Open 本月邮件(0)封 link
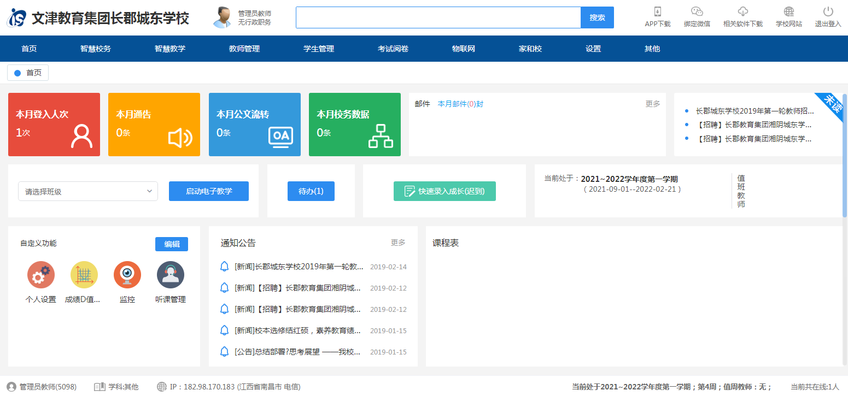Viewport: 848px width, 396px height. coord(460,104)
